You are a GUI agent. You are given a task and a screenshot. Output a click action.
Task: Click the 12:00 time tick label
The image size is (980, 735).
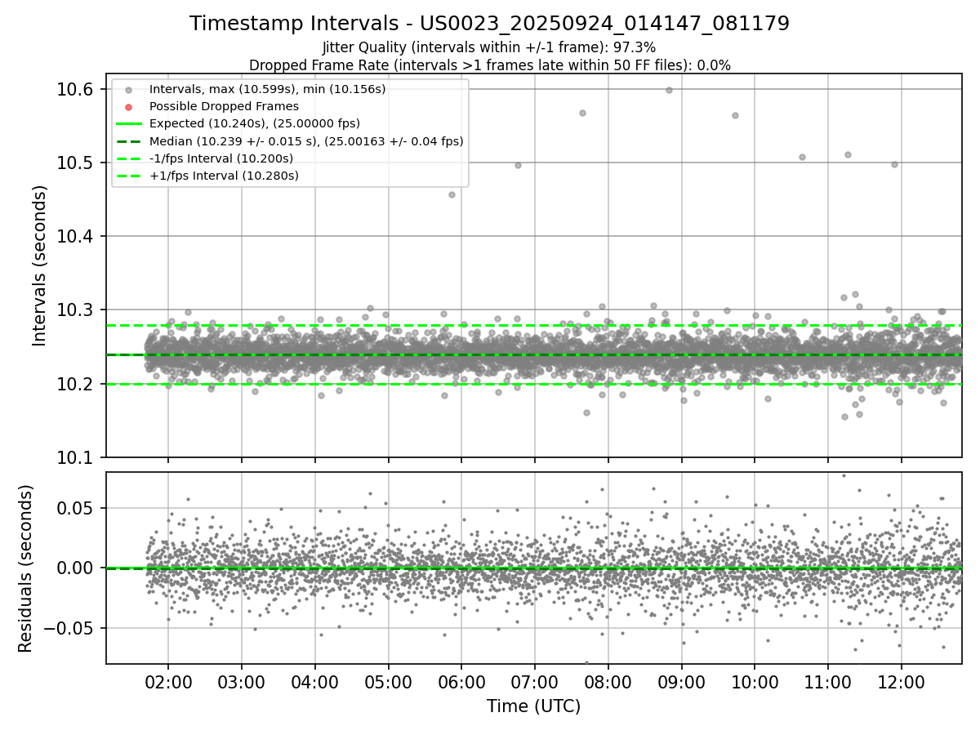tap(902, 682)
